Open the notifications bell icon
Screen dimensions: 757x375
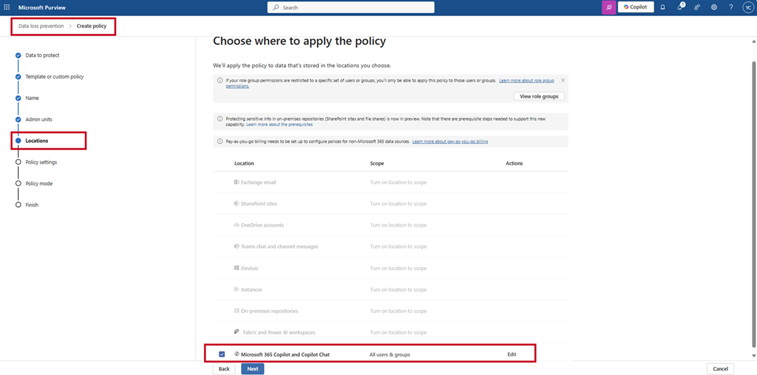pyautogui.click(x=663, y=7)
